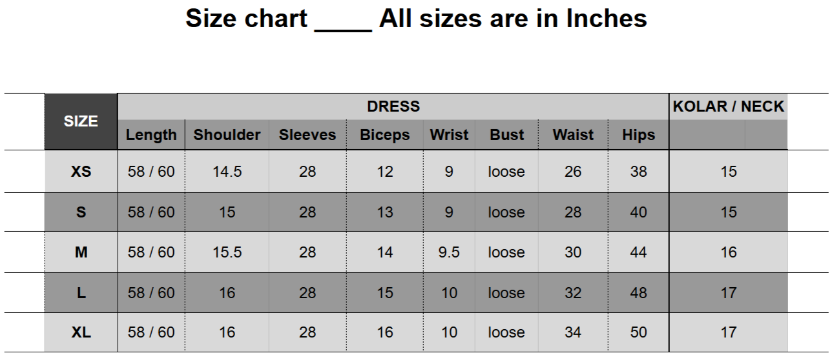832x353 pixels.
Task: Select the Wrist column header
Action: click(449, 135)
